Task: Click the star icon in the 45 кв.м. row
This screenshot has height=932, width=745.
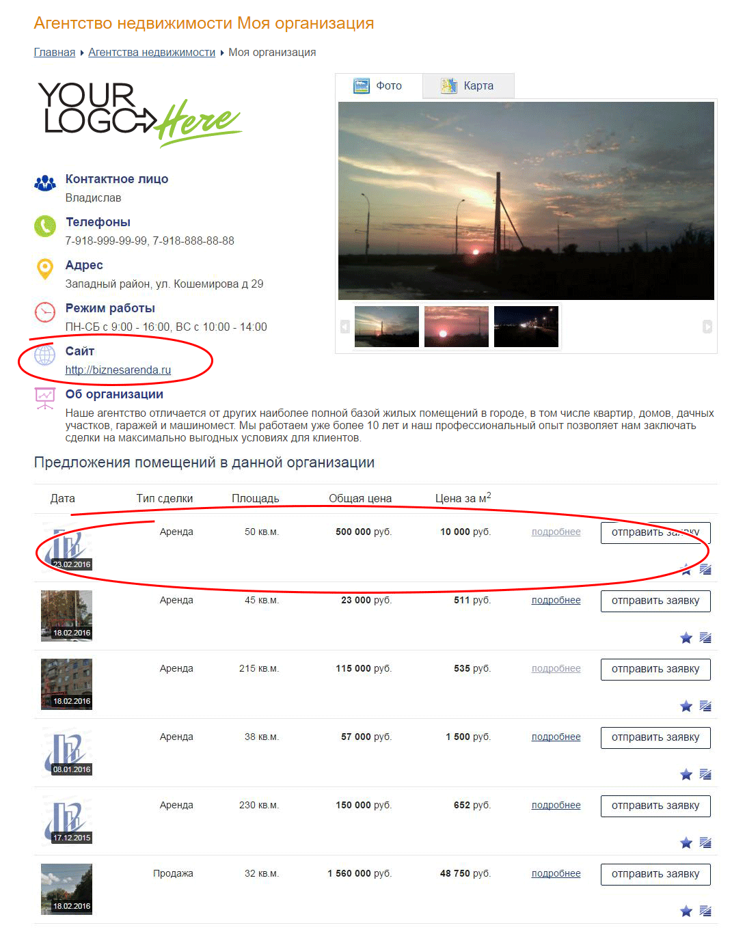Action: click(686, 638)
